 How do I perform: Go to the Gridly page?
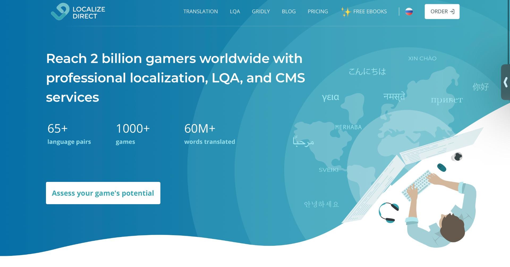(261, 11)
